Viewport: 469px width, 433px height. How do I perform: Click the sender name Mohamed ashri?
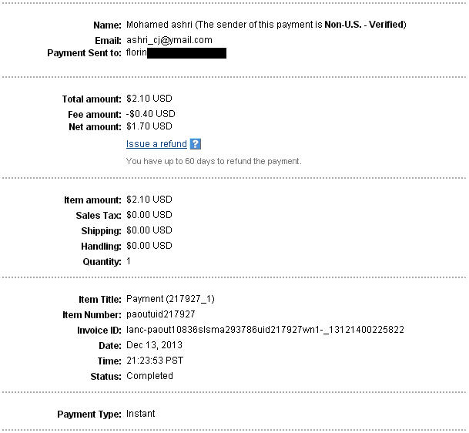(x=159, y=25)
